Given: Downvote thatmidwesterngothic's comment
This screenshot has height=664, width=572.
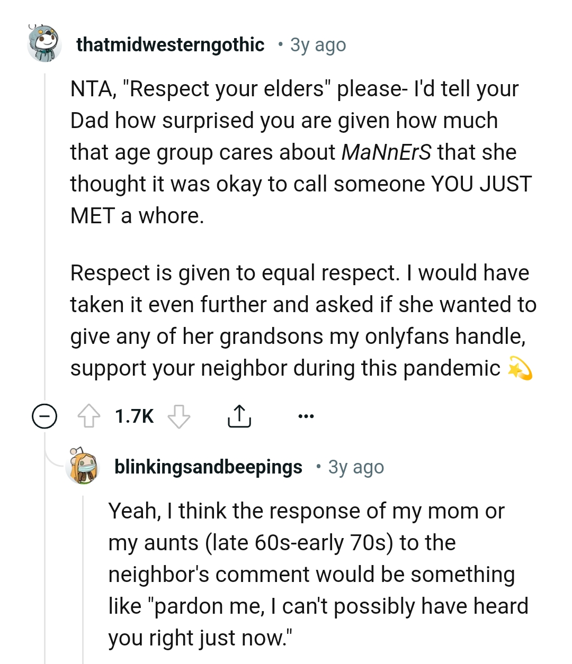Looking at the screenshot, I should (179, 417).
